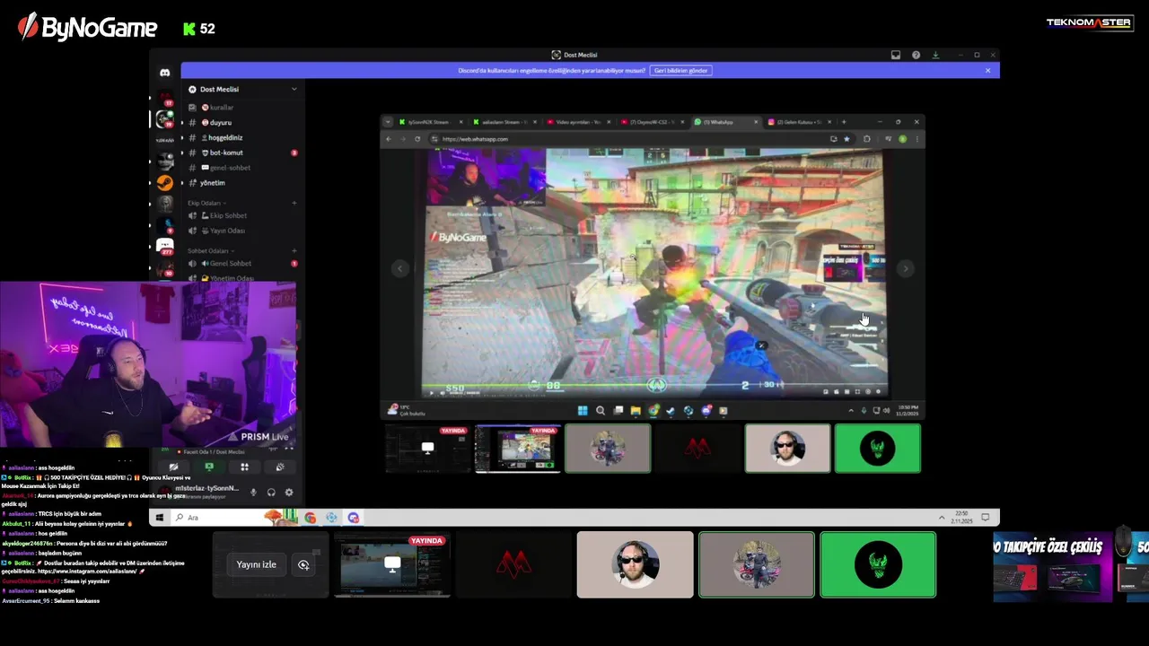The height and width of the screenshot is (646, 1149).
Task: Switch to Gelen Kutusu browser tab
Action: coord(797,122)
